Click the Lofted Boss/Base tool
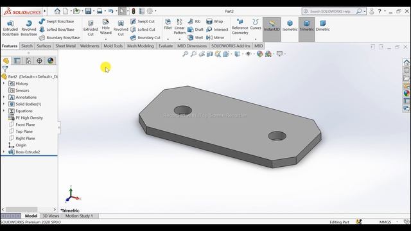Viewport: 411px width, 231px height. (57, 30)
